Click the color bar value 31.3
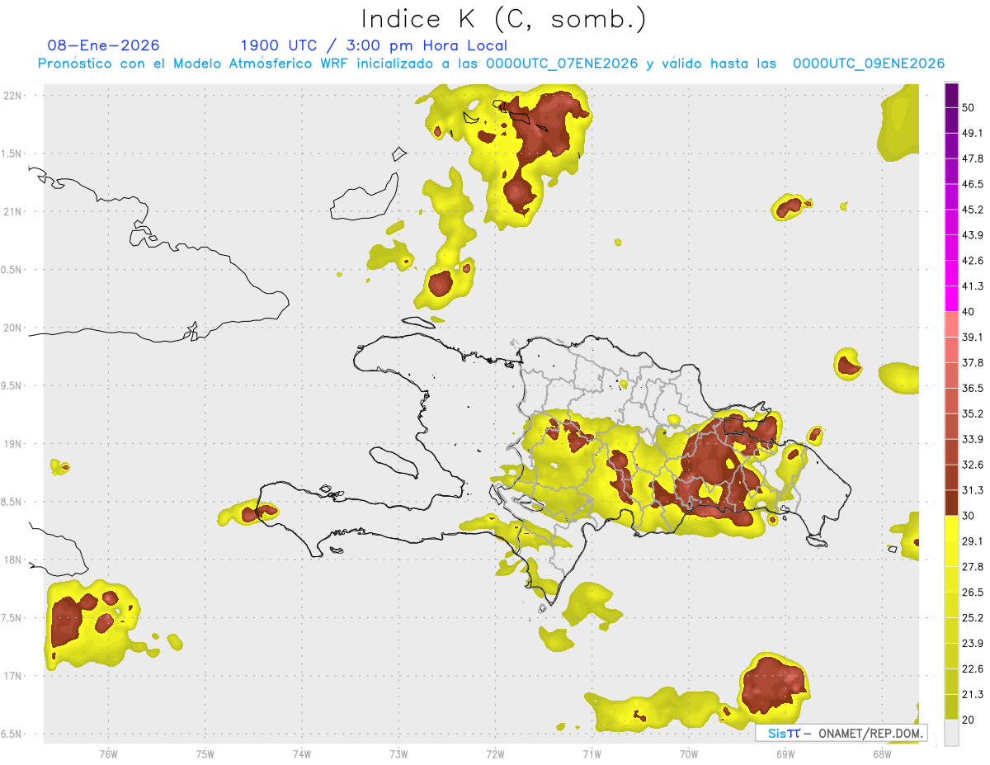990x765 pixels. [x=973, y=490]
